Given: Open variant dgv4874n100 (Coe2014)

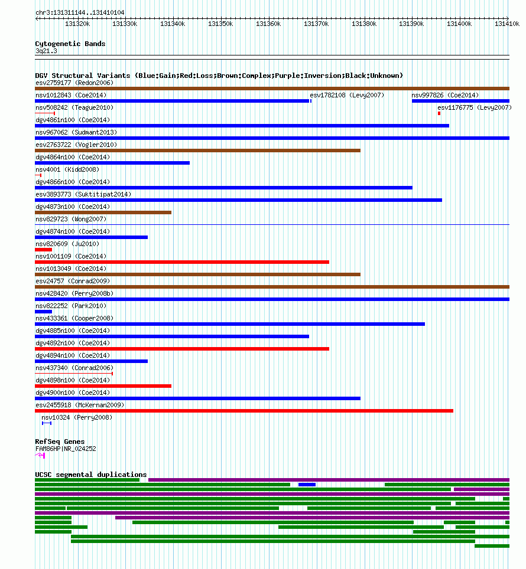Looking at the screenshot, I should coord(73,231).
